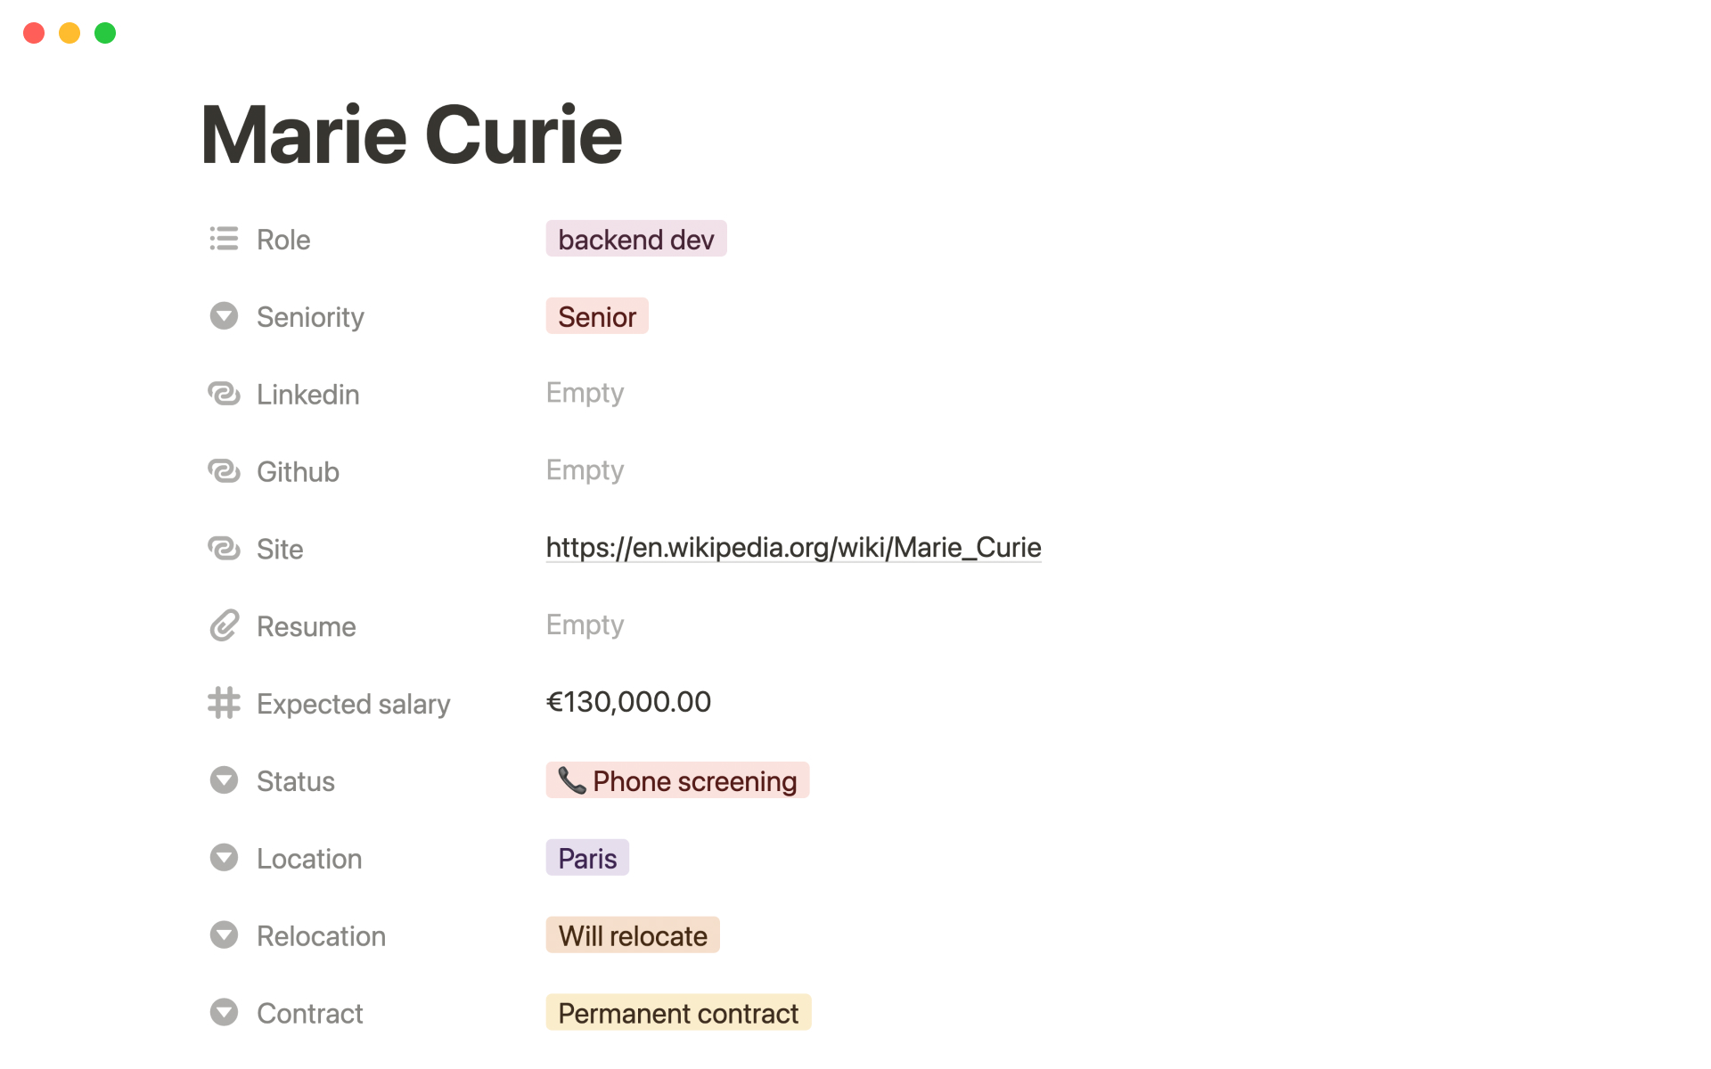Screen dimensions: 1711x1069
Task: Click the Marie Curie page title
Action: [x=411, y=135]
